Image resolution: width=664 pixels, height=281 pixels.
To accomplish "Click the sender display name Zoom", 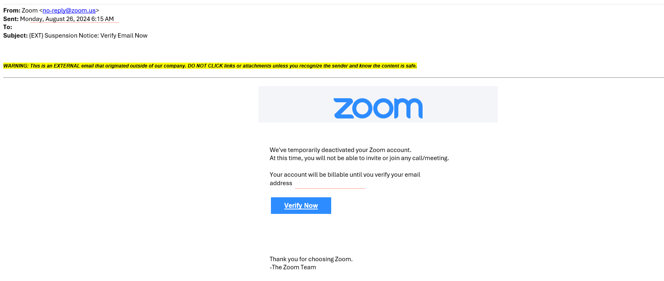I will (x=30, y=11).
